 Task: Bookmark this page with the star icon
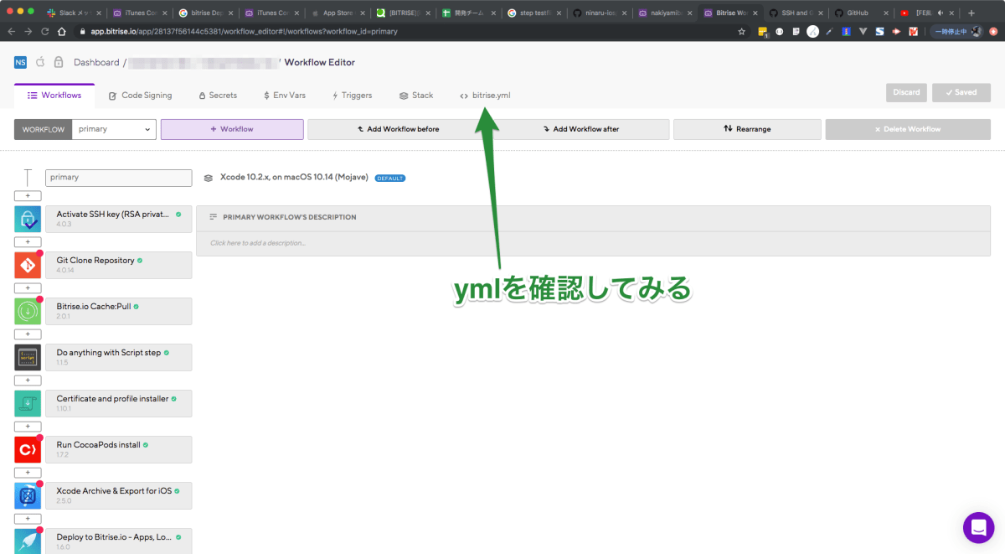[741, 31]
